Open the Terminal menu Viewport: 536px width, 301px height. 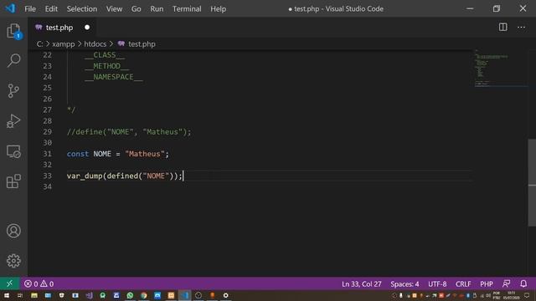(x=187, y=9)
